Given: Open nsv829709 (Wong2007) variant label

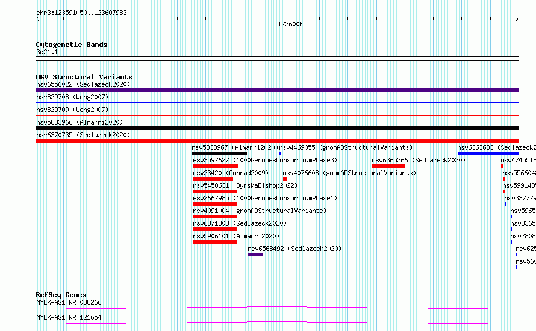Looking at the screenshot, I should pyautogui.click(x=72, y=110).
